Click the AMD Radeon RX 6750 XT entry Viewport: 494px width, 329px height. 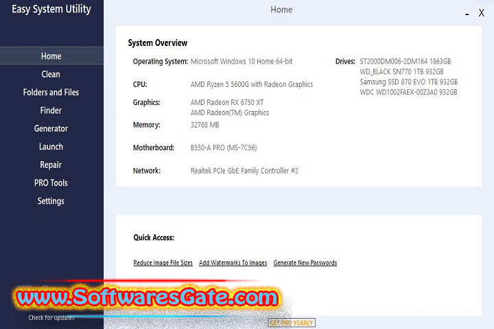tap(227, 102)
